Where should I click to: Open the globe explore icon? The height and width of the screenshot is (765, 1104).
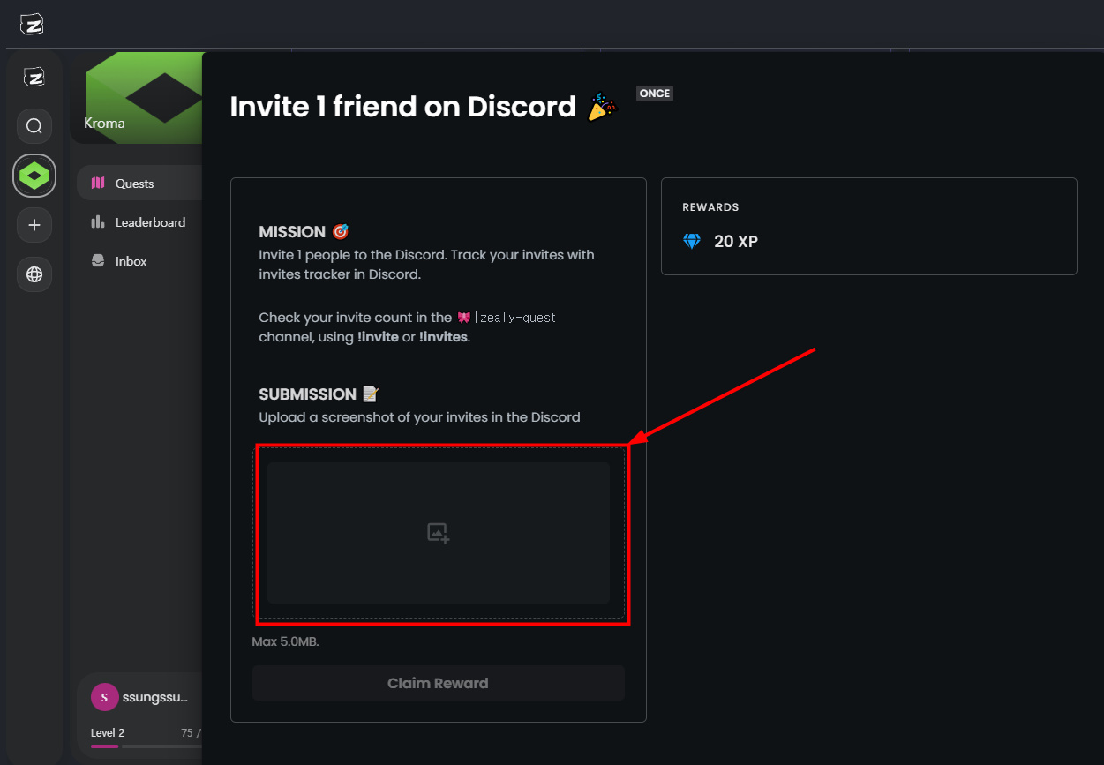[x=34, y=274]
